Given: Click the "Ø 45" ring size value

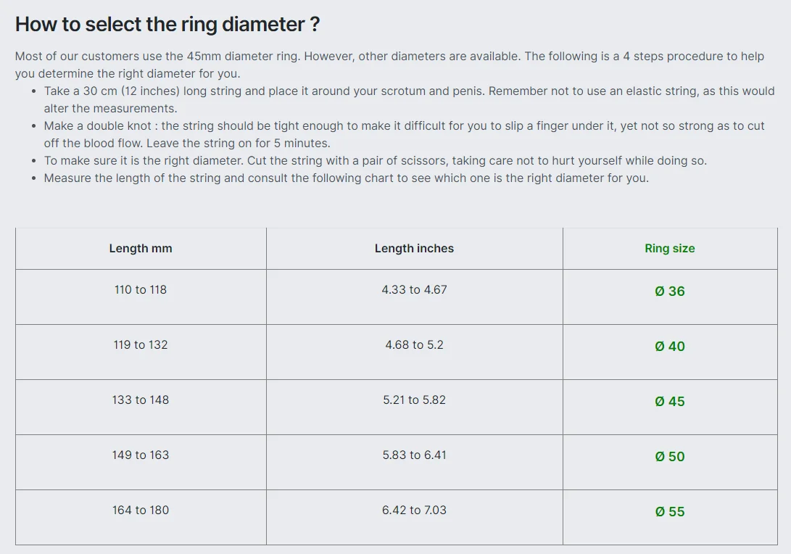Looking at the screenshot, I should pos(669,401).
